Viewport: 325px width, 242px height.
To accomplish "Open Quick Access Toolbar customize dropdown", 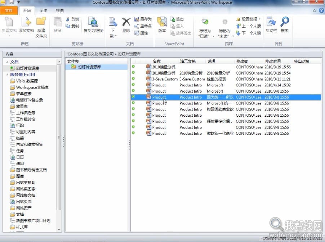I will pos(18,3).
